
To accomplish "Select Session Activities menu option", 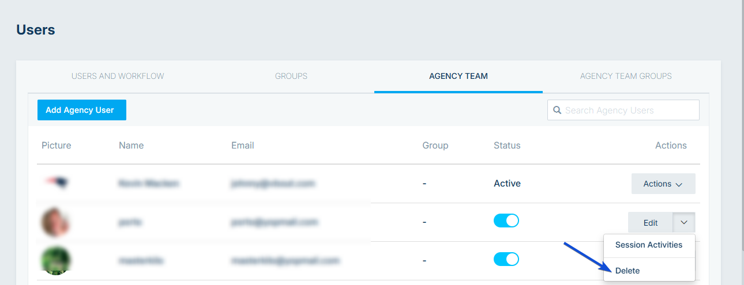I will click(649, 245).
